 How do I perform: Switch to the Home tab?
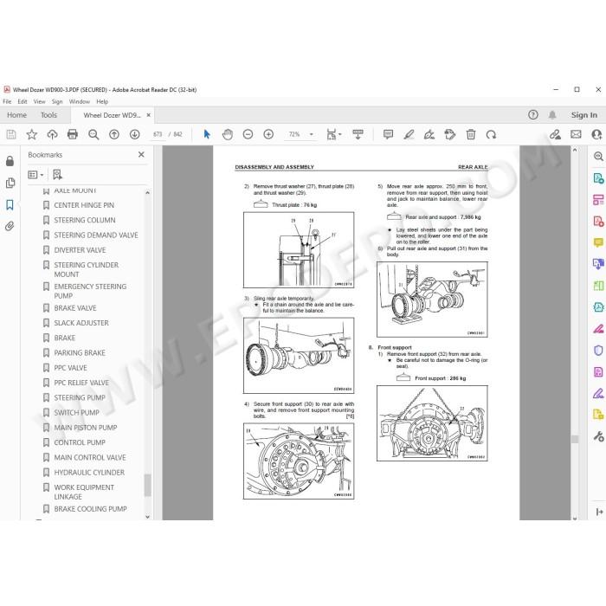pyautogui.click(x=17, y=115)
